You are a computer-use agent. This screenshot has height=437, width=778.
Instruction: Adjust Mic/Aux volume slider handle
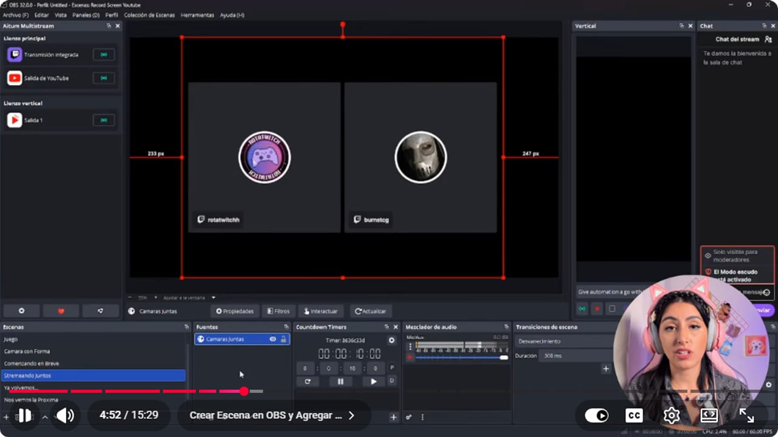coord(504,357)
